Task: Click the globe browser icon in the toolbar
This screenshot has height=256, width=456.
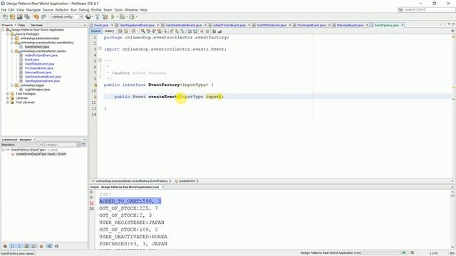Action: (88, 17)
